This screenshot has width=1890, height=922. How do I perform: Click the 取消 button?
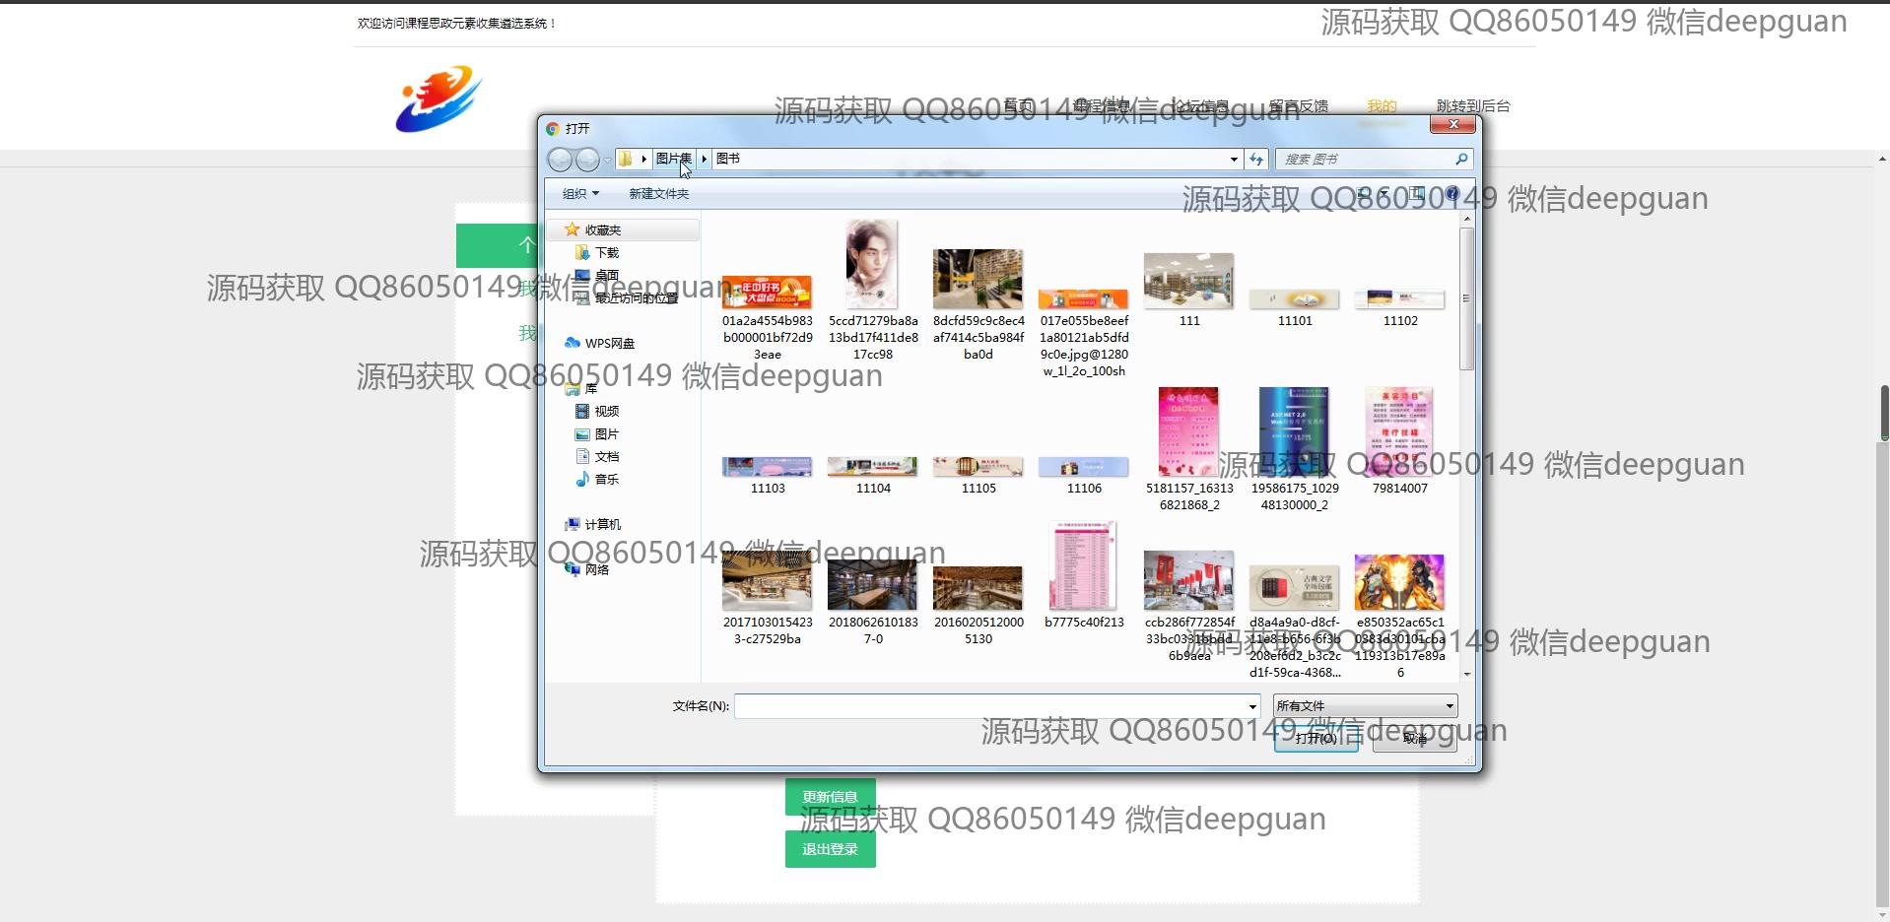[1415, 738]
